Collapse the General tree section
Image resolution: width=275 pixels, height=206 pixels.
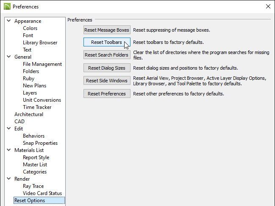point(9,57)
